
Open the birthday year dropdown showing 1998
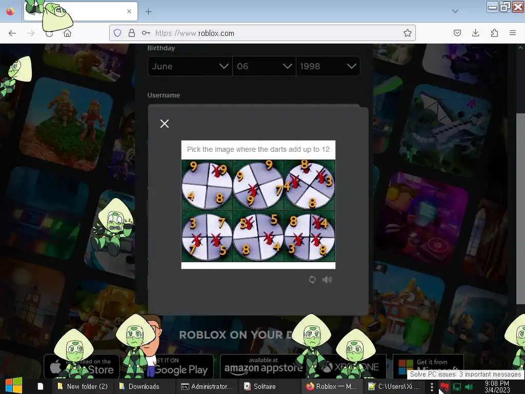[328, 66]
